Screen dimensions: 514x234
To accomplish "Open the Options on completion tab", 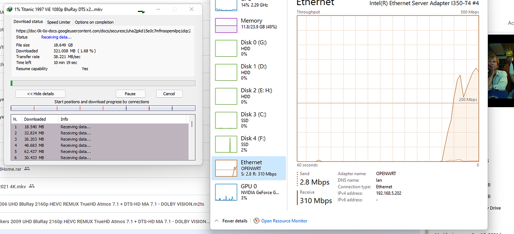I will click(x=94, y=22).
